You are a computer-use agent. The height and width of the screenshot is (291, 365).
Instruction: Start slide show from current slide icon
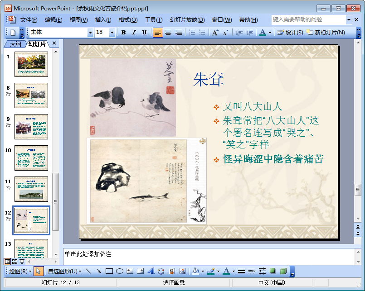[x=22, y=262]
